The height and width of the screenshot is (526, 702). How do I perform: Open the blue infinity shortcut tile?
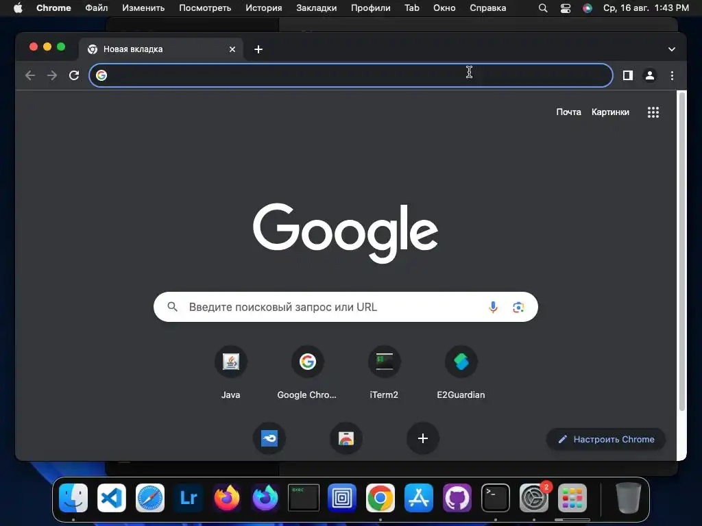(269, 438)
